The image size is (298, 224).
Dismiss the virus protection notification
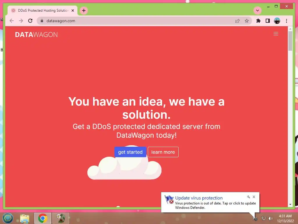tap(254, 197)
